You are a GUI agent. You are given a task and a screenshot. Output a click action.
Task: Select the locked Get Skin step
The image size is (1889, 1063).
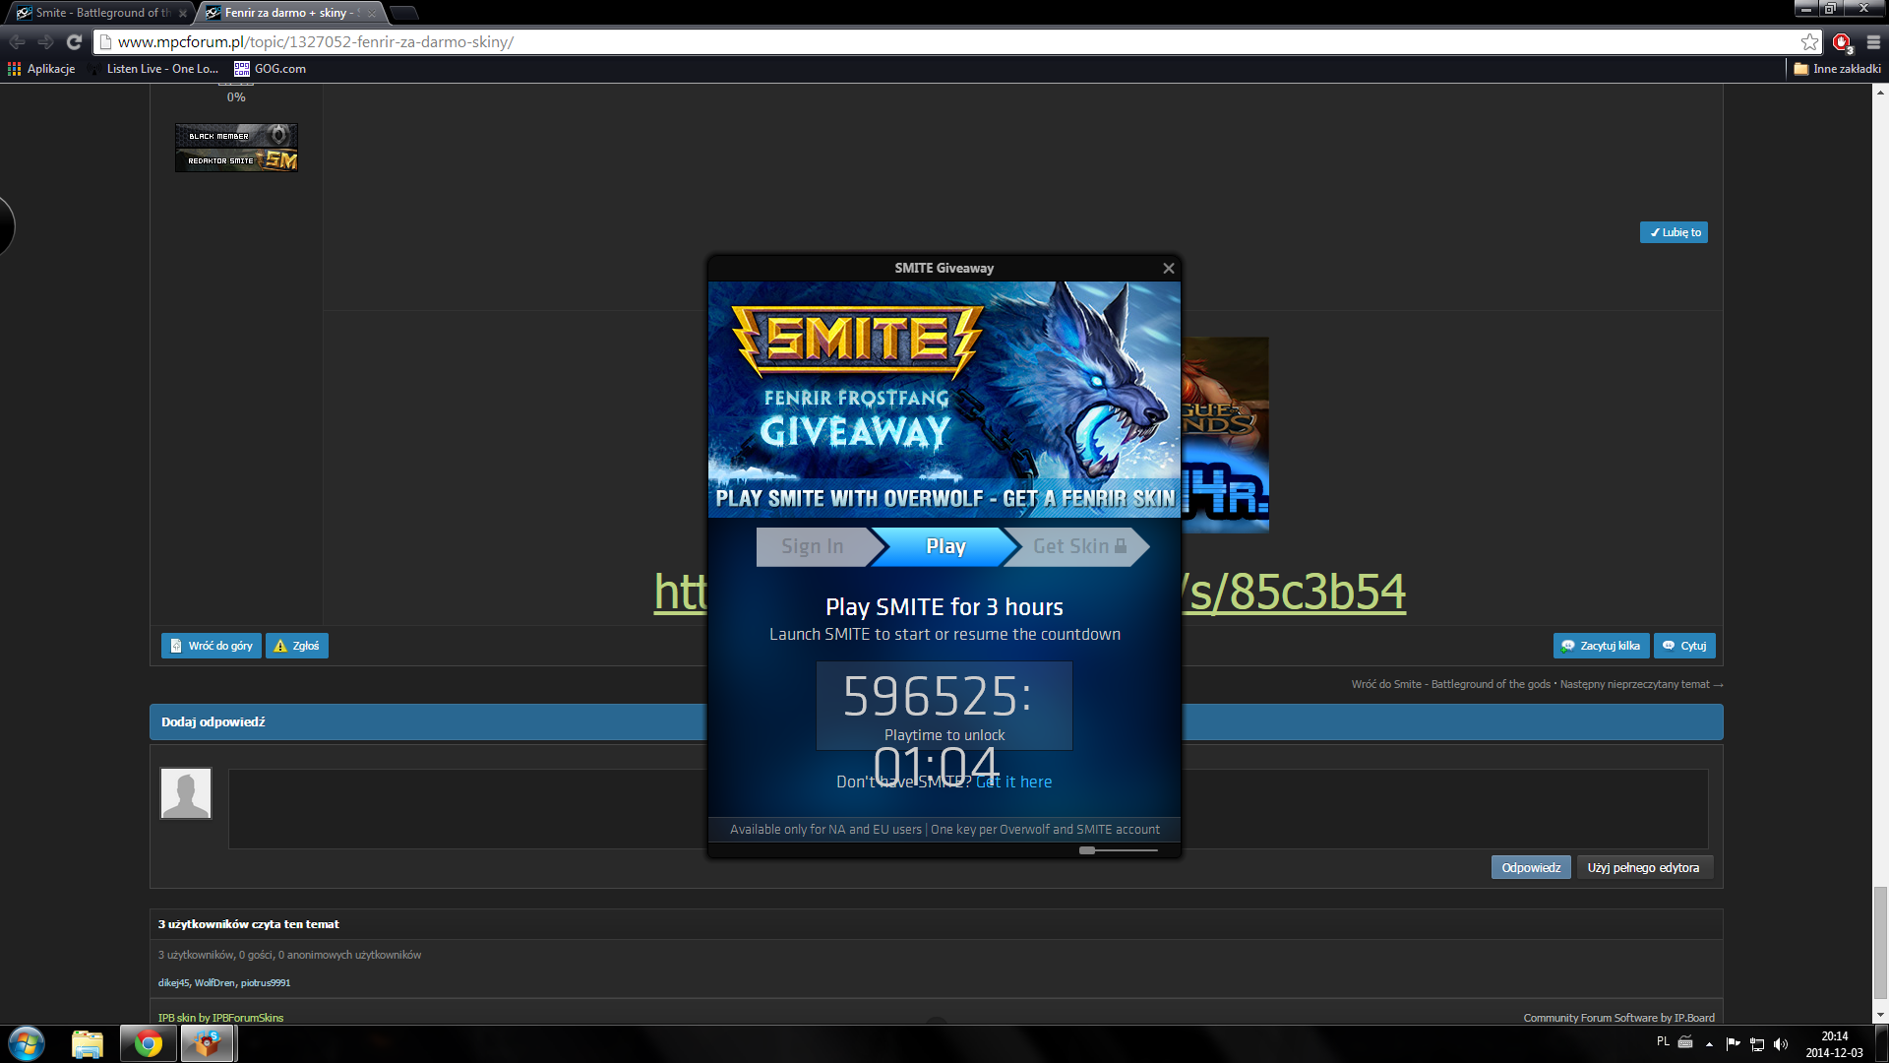click(x=1079, y=546)
